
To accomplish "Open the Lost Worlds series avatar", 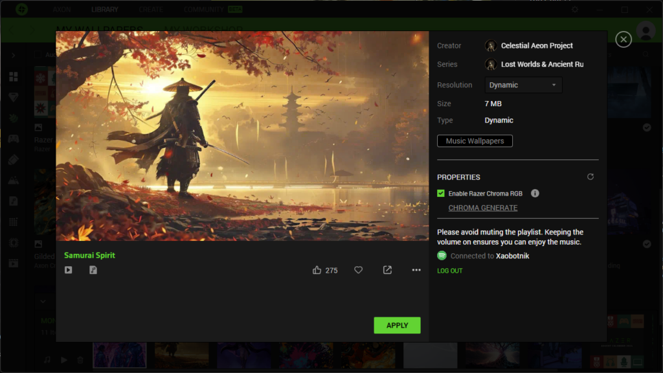I will (x=491, y=64).
